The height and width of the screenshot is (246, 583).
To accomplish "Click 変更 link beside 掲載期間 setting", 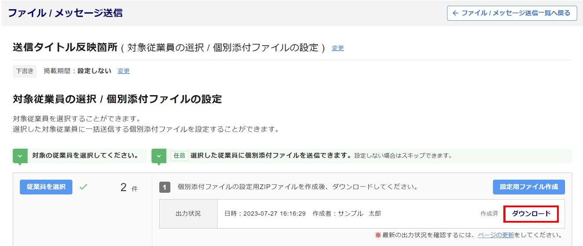I will point(123,71).
